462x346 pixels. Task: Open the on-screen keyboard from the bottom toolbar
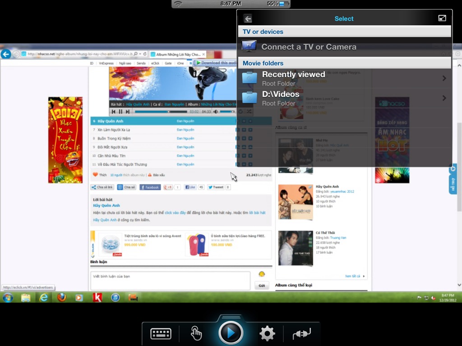(161, 333)
